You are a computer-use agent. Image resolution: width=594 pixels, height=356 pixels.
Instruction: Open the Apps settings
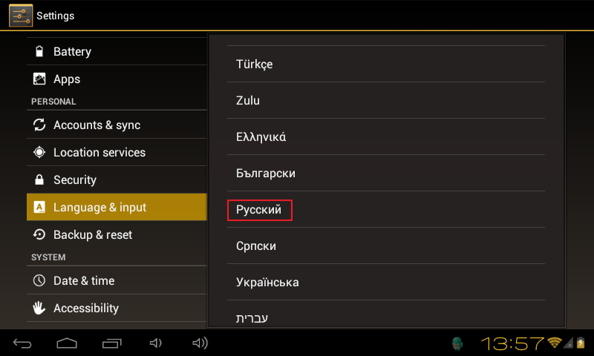point(117,79)
